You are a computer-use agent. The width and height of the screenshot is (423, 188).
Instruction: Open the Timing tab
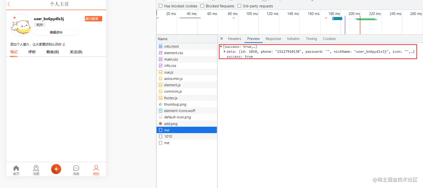coord(311,39)
